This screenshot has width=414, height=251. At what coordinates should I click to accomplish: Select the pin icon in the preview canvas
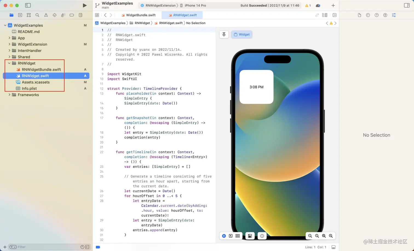coord(224,34)
